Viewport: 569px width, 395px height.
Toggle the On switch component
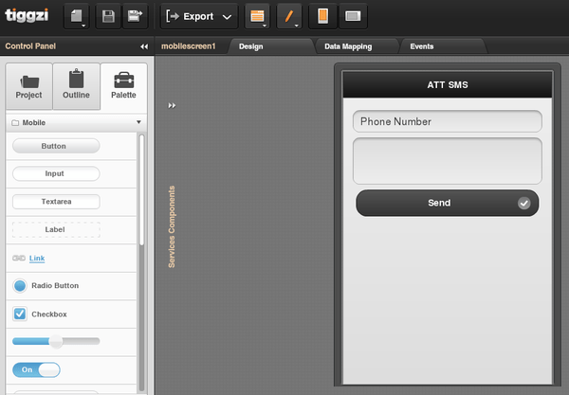36,369
